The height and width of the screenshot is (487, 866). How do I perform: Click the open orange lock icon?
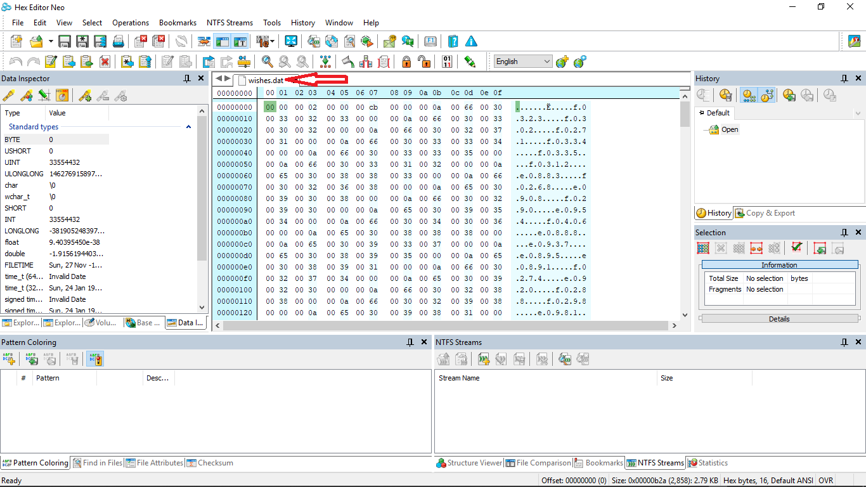[424, 62]
